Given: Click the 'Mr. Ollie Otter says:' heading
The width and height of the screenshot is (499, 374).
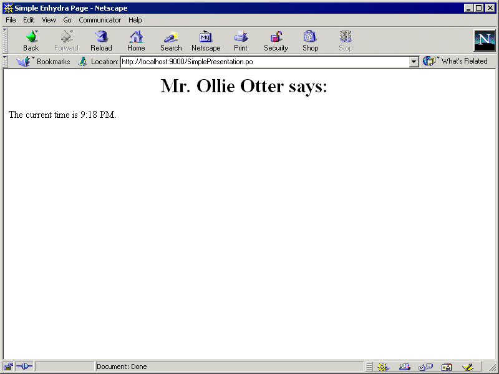Looking at the screenshot, I should pyautogui.click(x=244, y=86).
